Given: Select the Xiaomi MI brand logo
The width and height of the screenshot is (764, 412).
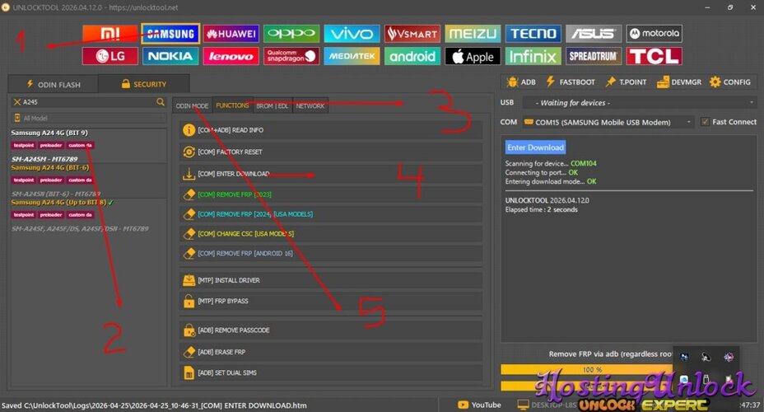Looking at the screenshot, I should point(110,34).
